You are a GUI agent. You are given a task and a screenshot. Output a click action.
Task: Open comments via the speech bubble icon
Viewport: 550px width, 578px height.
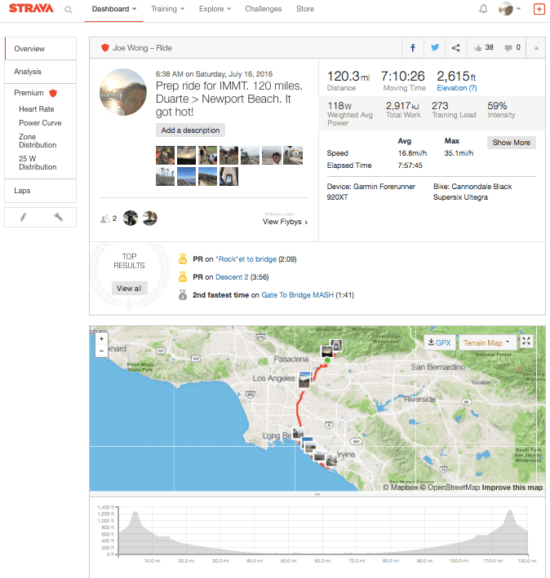pos(508,48)
